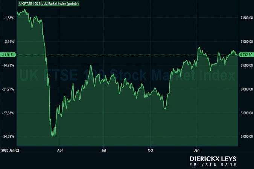Click the 5 000,00 price axis label
254x169 pixels.
coord(246,137)
